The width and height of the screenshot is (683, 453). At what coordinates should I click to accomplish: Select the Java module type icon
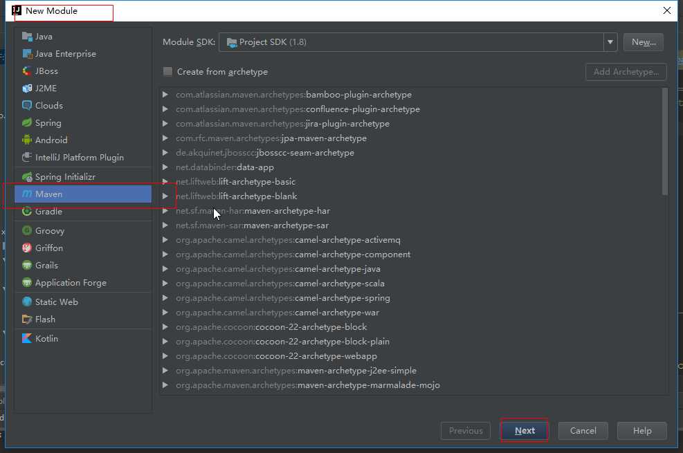27,37
